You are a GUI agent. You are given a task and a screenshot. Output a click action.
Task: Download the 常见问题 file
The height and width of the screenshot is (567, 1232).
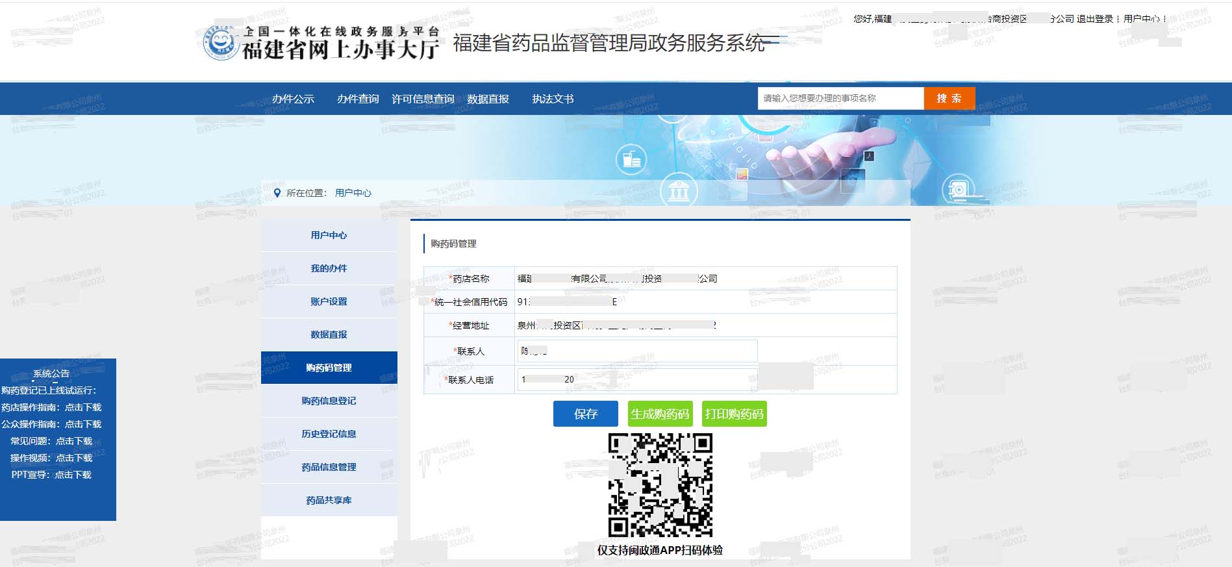[74, 441]
